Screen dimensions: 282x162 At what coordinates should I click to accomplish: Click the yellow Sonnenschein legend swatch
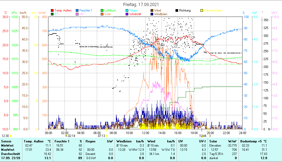[x=202, y=11]
